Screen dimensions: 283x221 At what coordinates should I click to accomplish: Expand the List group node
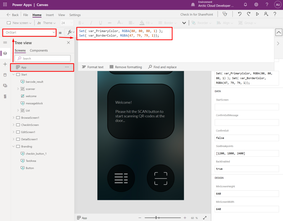[18, 110]
